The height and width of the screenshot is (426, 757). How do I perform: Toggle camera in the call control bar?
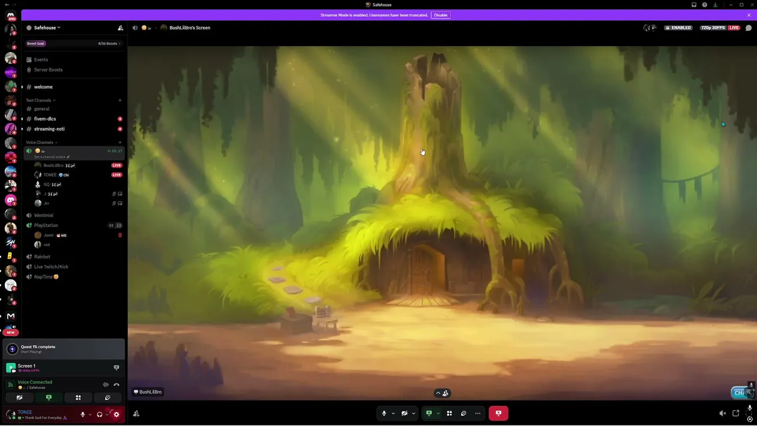click(405, 413)
